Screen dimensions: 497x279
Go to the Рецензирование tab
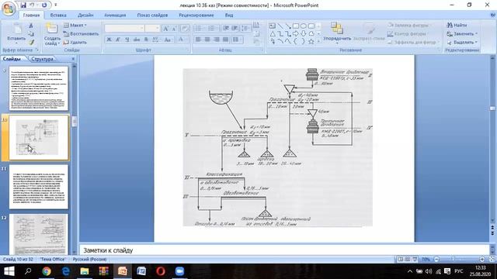click(196, 15)
